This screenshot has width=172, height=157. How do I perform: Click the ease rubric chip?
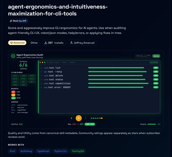[x=32, y=76]
